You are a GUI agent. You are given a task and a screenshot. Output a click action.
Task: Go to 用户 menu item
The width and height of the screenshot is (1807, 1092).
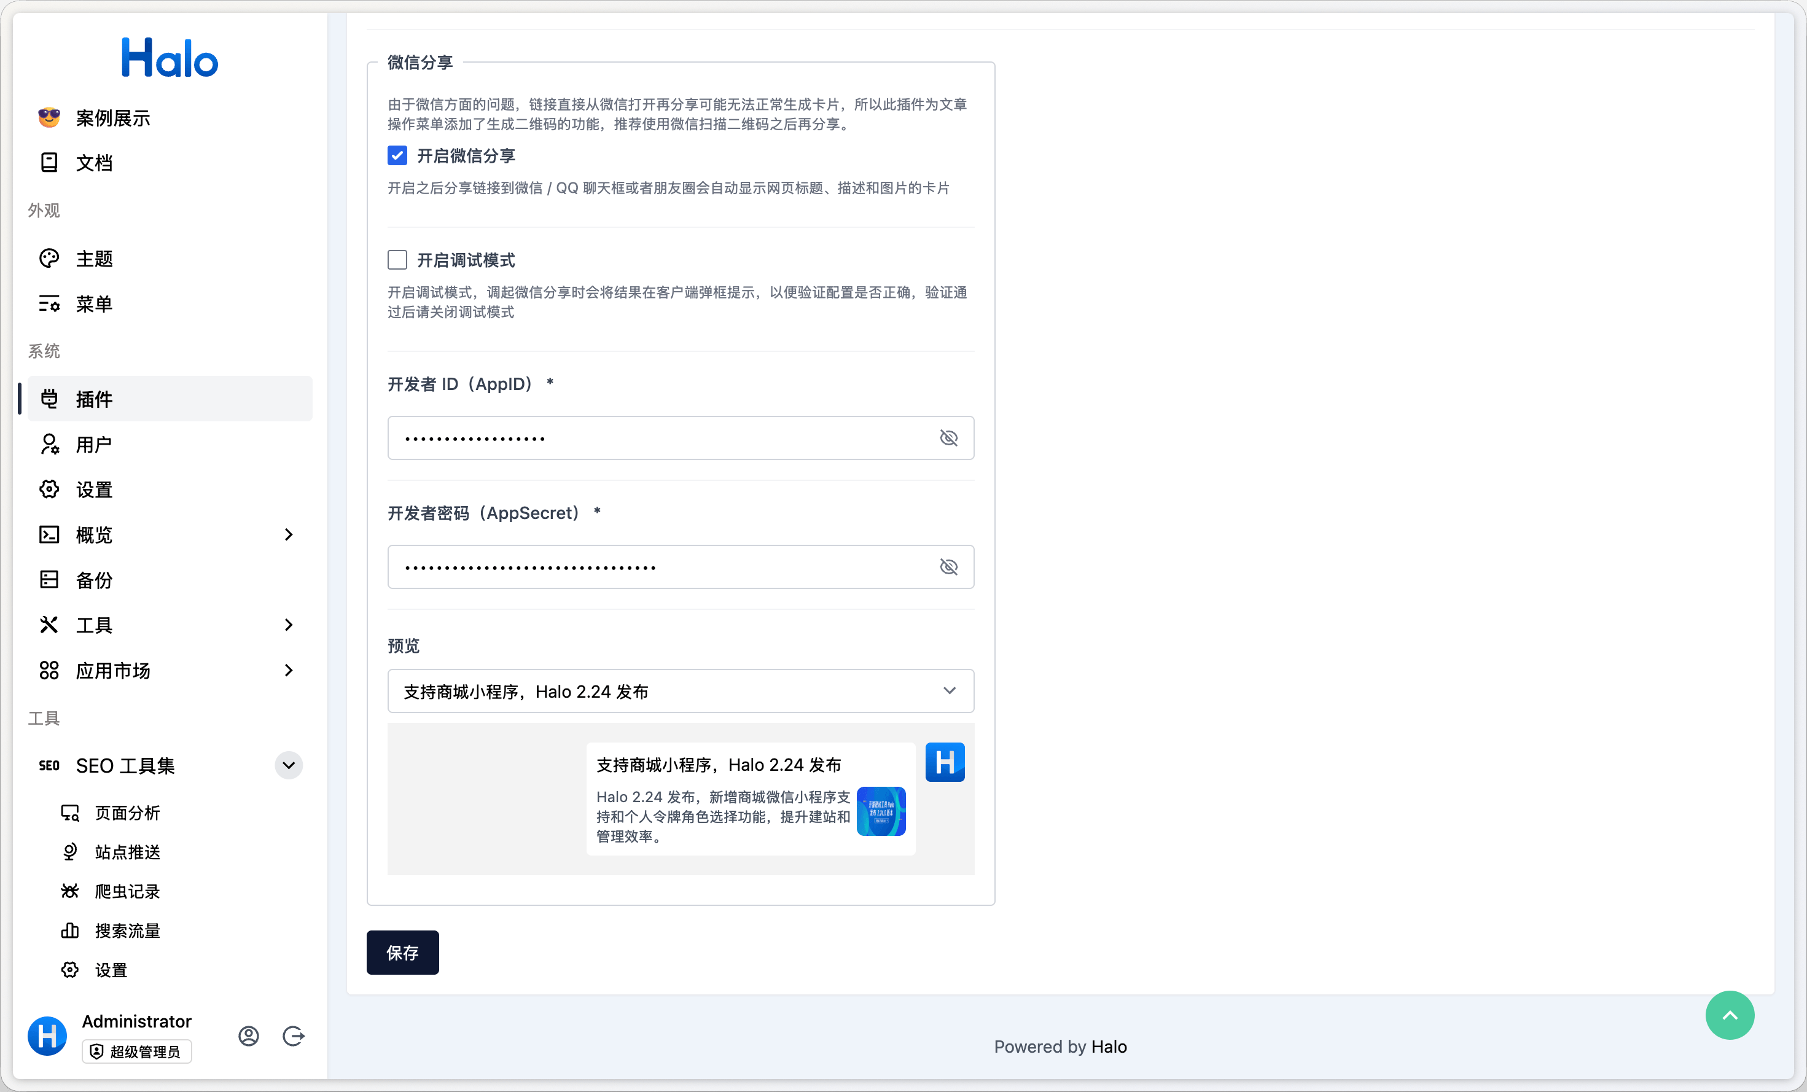(x=170, y=443)
